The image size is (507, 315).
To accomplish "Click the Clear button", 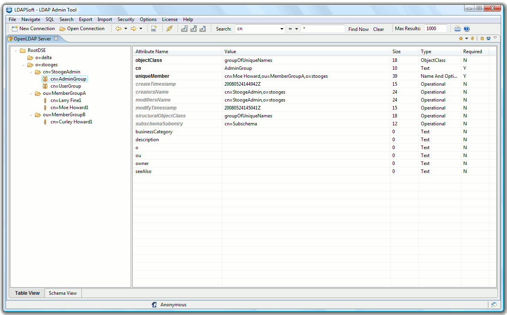I will 379,29.
